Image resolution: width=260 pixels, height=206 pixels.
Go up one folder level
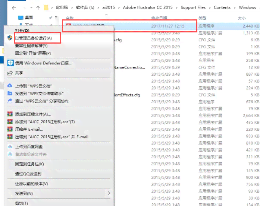tap(38, 8)
